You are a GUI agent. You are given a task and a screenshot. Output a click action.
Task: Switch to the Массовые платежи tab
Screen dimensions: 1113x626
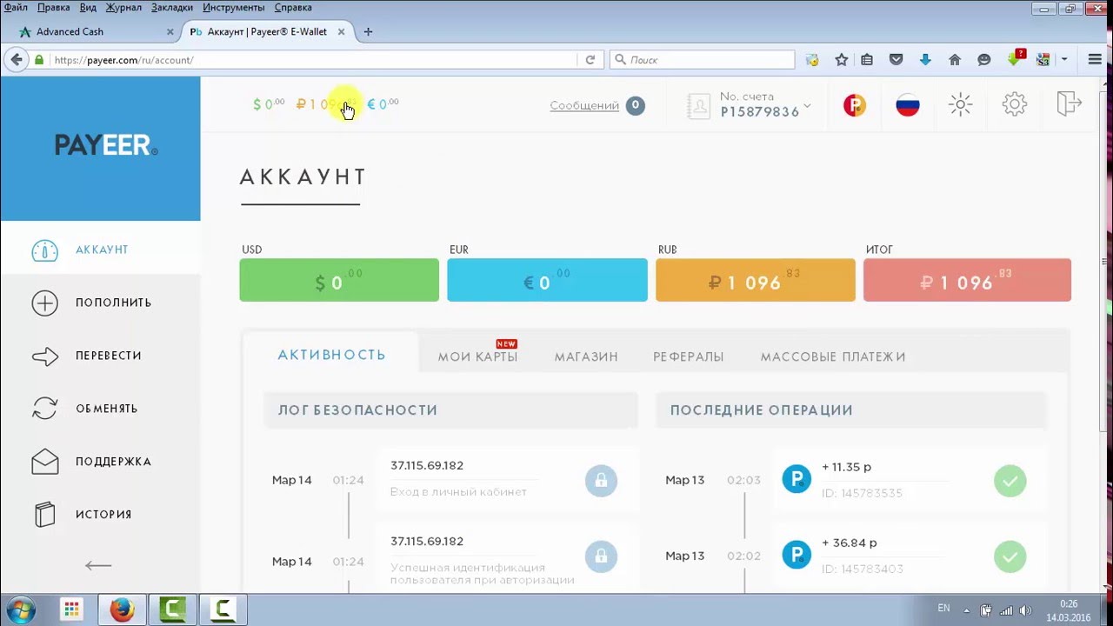pos(833,356)
